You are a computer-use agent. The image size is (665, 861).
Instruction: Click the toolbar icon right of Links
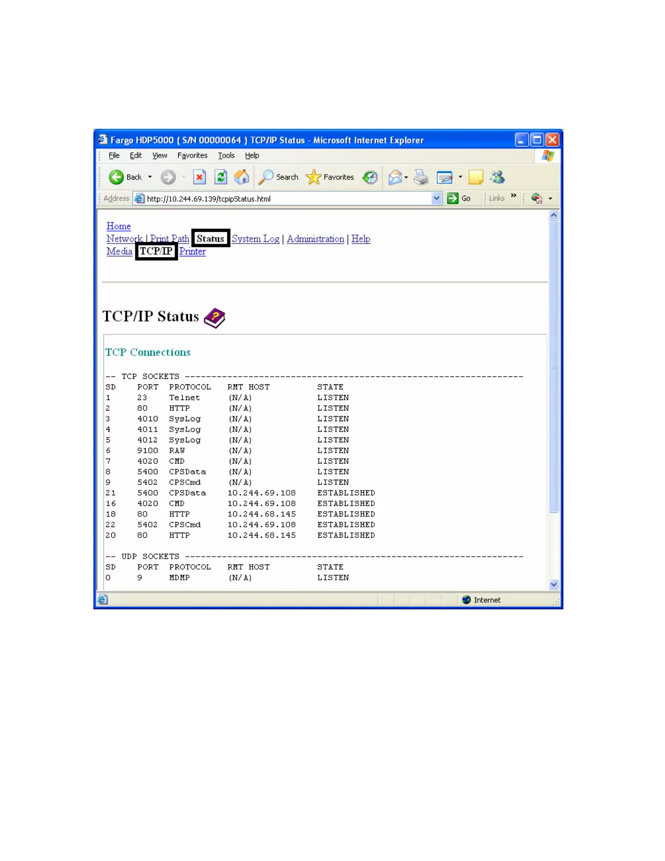pos(537,198)
